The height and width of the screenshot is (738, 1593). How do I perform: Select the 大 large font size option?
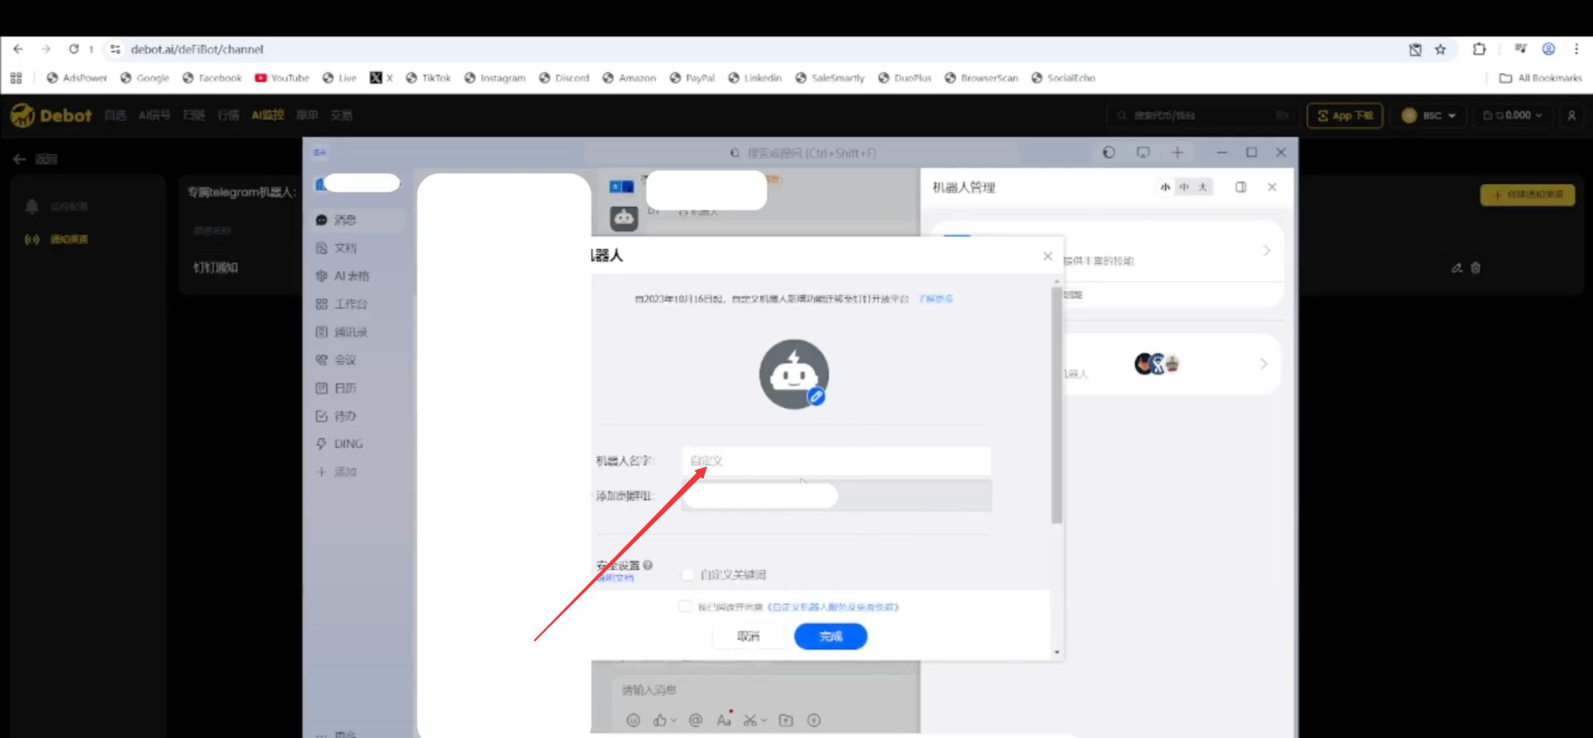click(x=1203, y=187)
